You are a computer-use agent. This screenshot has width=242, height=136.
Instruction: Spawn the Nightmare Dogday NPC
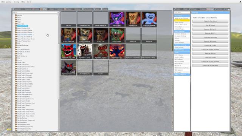pyautogui.click(x=101, y=51)
